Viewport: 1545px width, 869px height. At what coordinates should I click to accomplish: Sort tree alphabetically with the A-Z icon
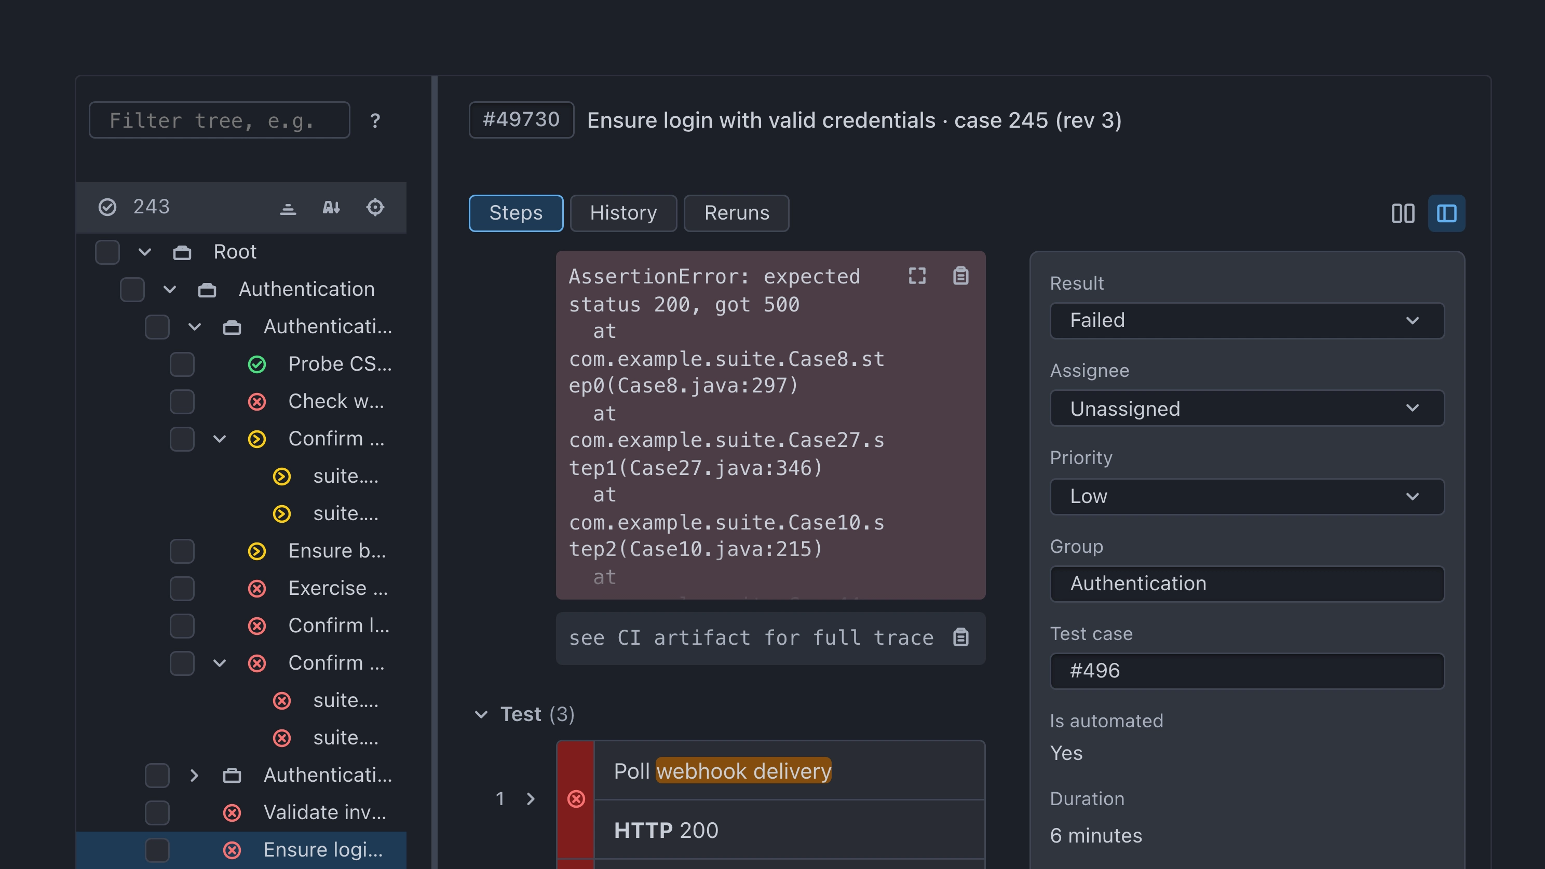[x=332, y=208]
